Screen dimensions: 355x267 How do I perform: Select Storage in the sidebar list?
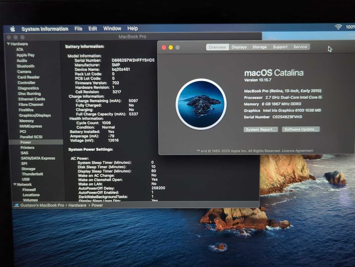click(29, 169)
